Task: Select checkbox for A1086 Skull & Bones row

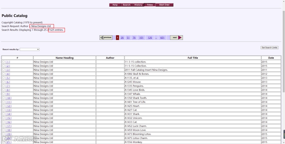Action: click(x=3, y=74)
